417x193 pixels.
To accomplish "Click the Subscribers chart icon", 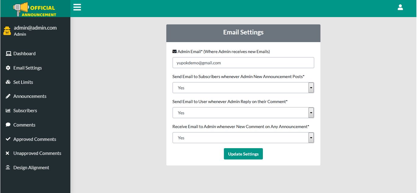I will [8, 111].
